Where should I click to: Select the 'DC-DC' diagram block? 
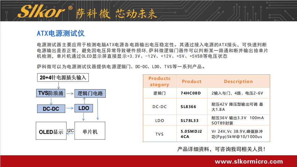point(51,109)
